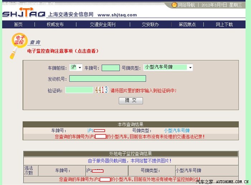Click the 由于服务器负载问题 notice text
Image resolution: width=251 pixels, height=185 pixels.
130,161
